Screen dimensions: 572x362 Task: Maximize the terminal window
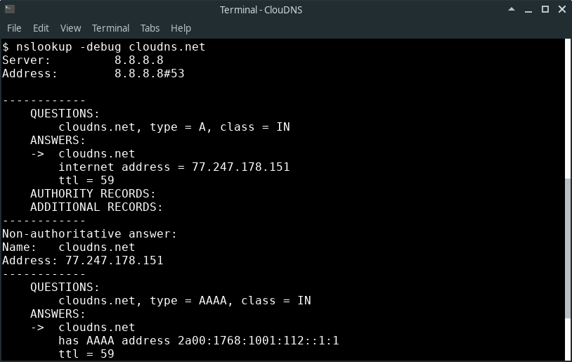545,9
